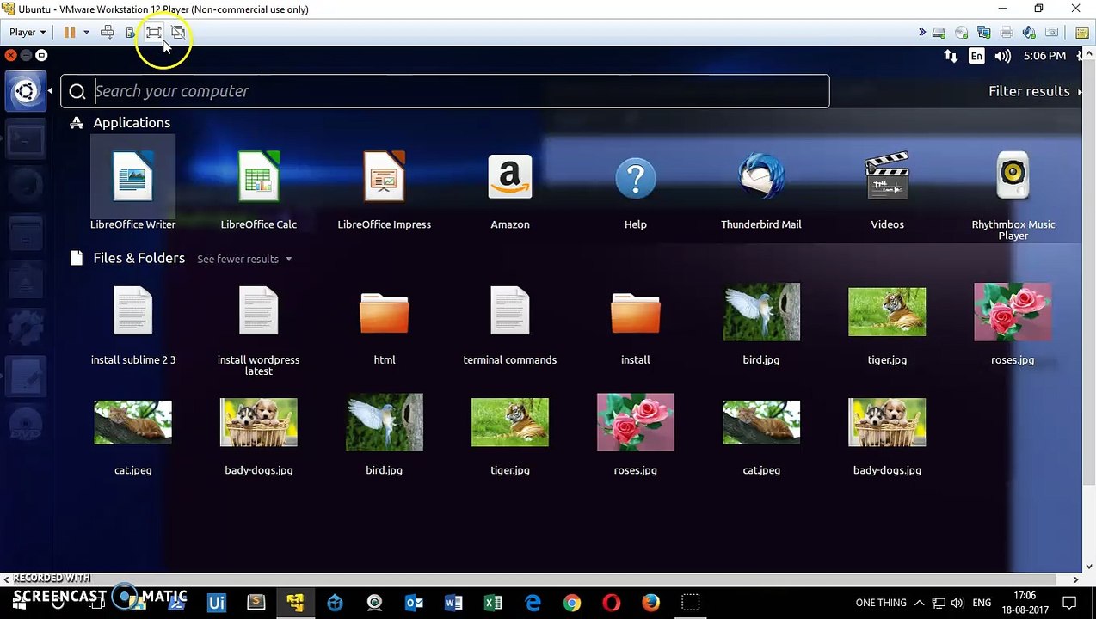The image size is (1096, 619).
Task: Open the Help application
Action: [x=636, y=177]
